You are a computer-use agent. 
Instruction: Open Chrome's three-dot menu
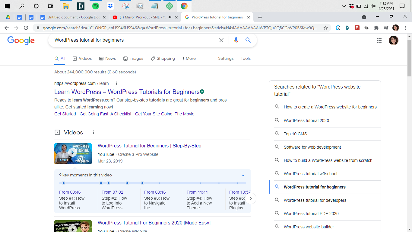[x=405, y=28]
